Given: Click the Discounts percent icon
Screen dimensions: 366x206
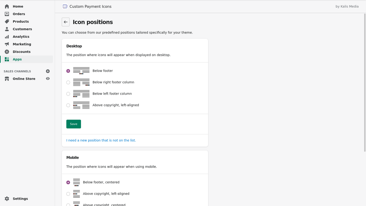Looking at the screenshot, I should pos(6,51).
